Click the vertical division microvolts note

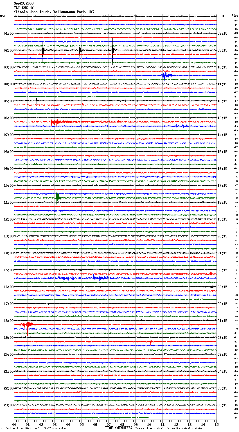click(x=36, y=428)
